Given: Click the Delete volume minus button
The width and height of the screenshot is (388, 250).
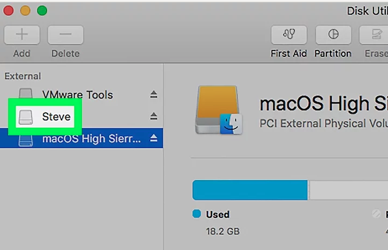Looking at the screenshot, I should point(65,35).
